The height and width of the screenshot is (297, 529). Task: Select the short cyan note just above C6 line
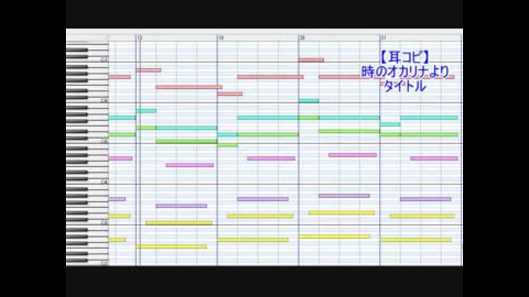[309, 101]
